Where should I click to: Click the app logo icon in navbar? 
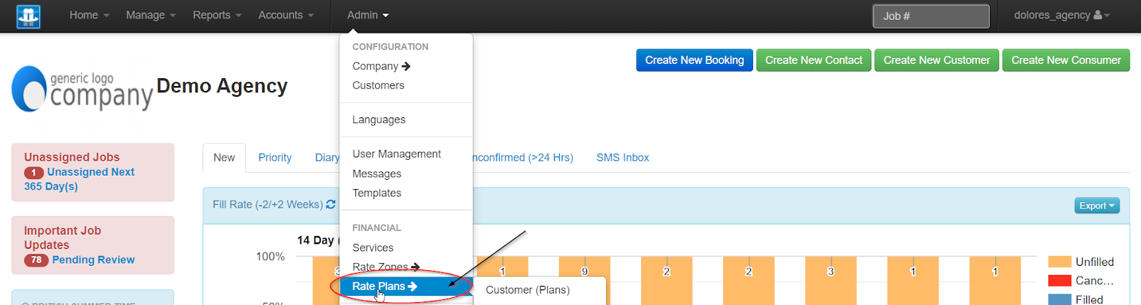29,16
